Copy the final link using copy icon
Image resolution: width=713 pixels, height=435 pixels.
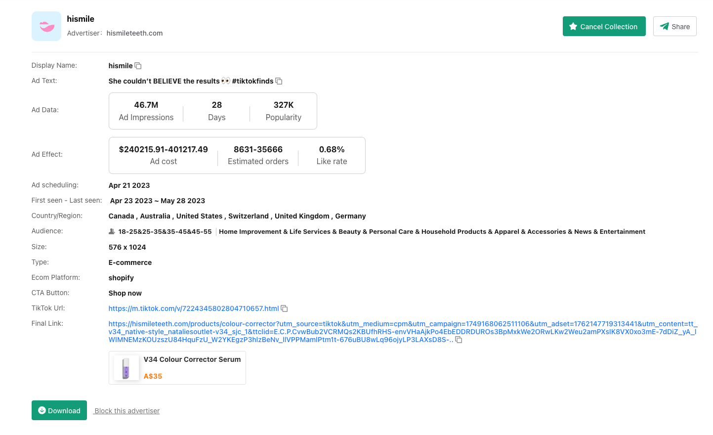(459, 340)
